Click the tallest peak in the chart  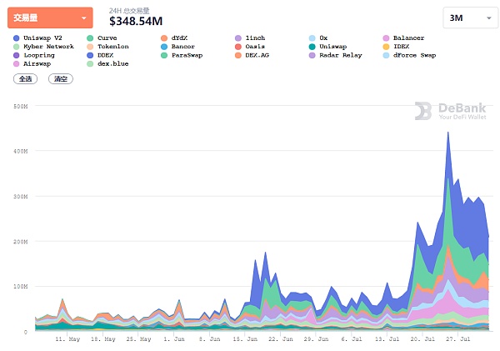click(449, 133)
